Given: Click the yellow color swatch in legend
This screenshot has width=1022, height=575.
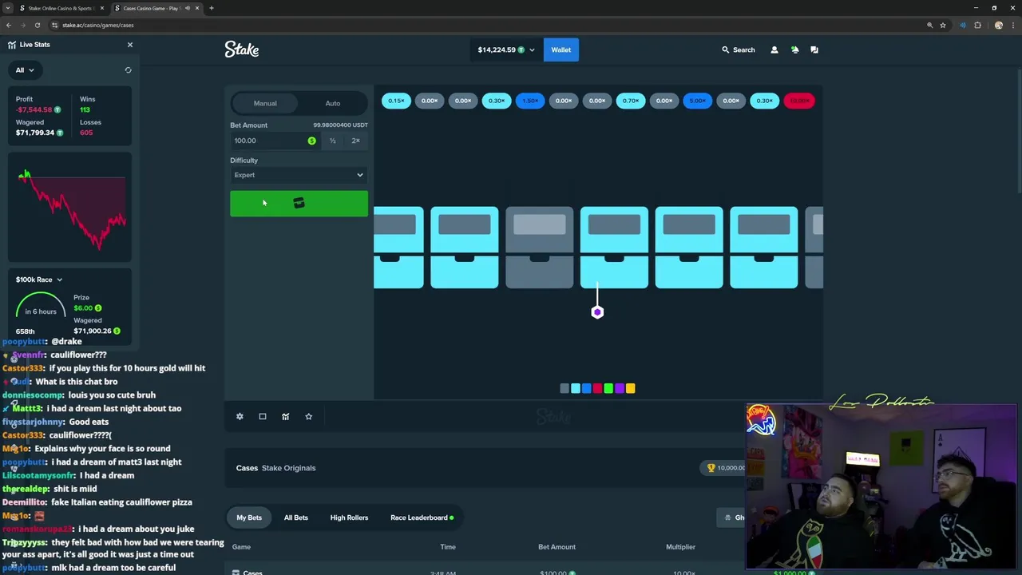Looking at the screenshot, I should point(631,388).
